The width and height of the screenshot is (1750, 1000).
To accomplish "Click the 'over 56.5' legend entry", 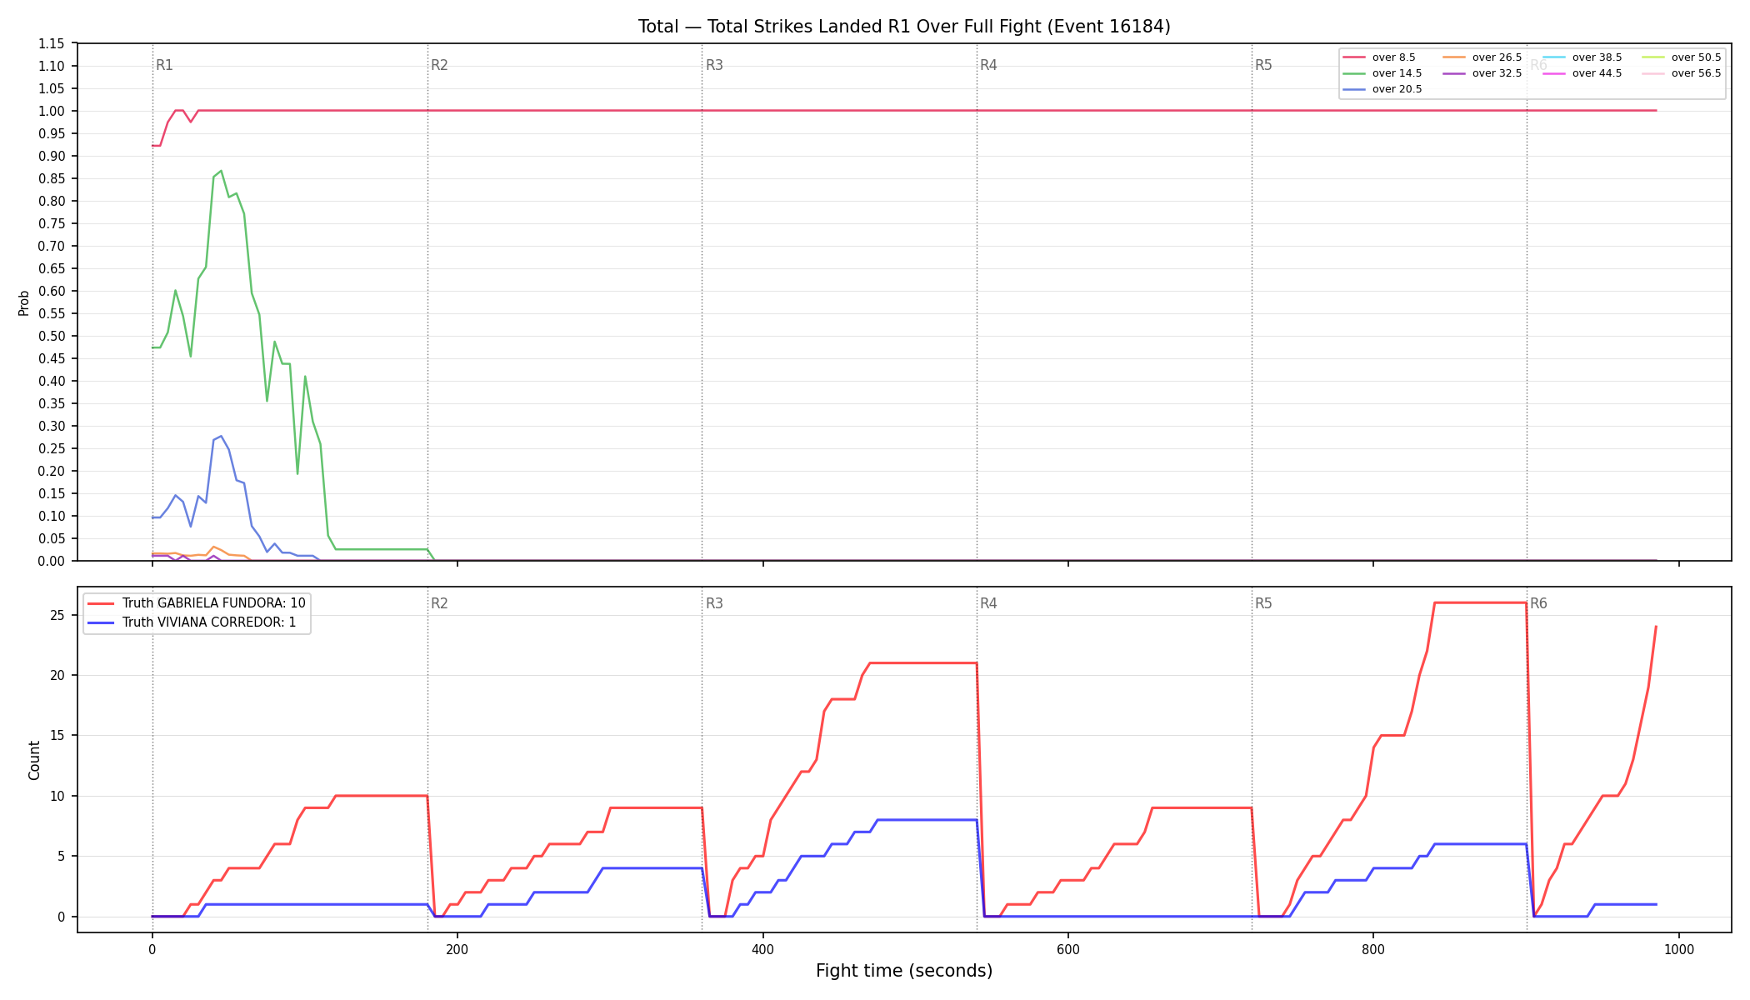I will pos(1682,73).
